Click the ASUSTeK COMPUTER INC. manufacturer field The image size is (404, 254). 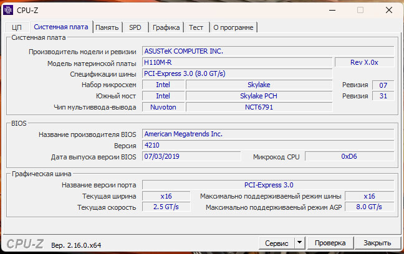click(x=267, y=51)
